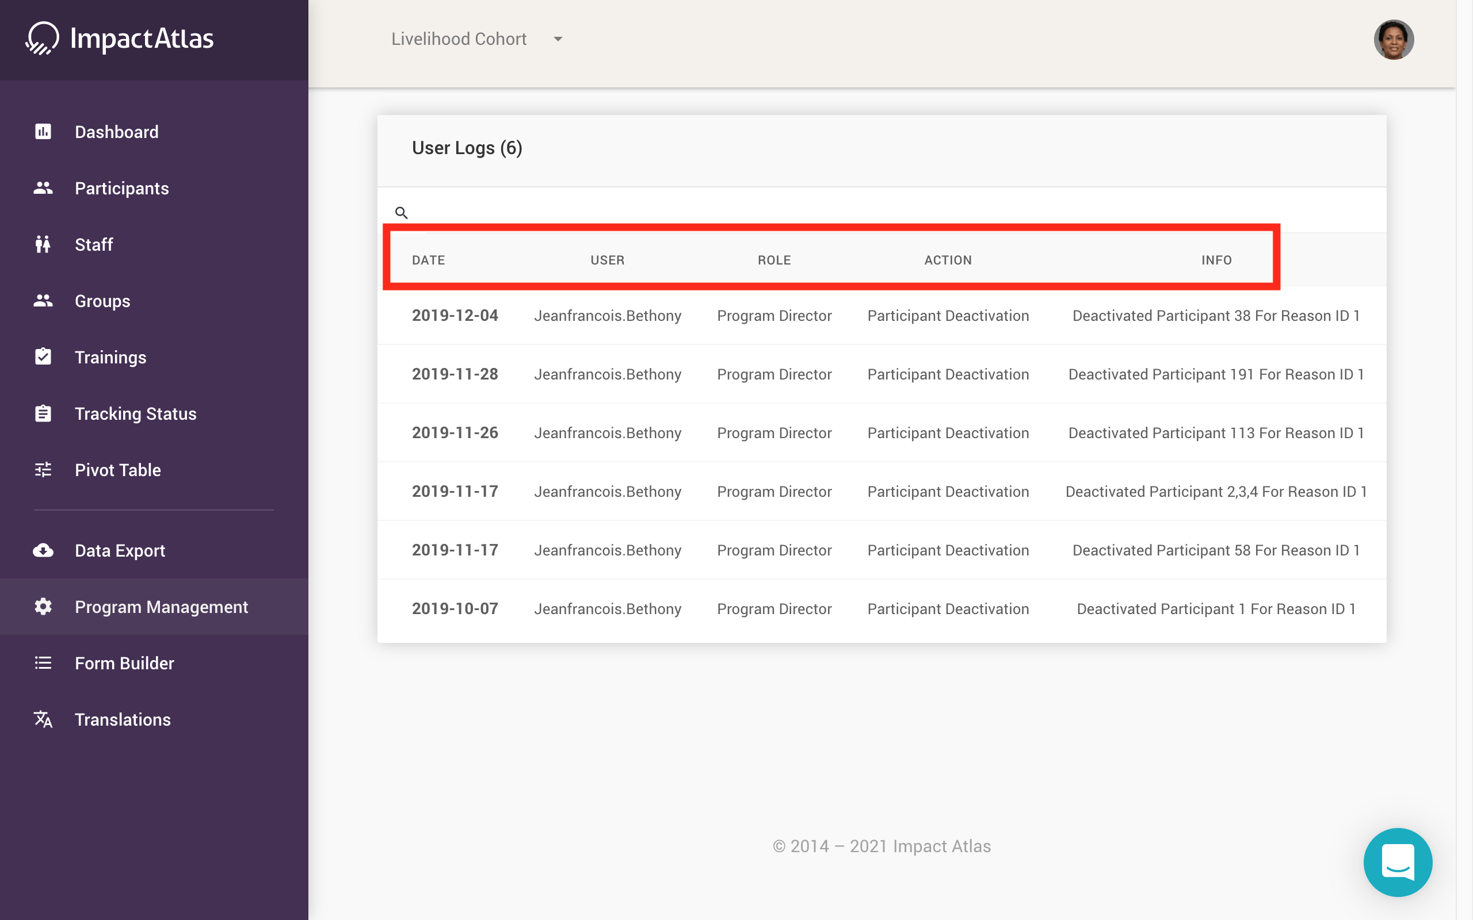Click the Dashboard bar chart icon
The height and width of the screenshot is (920, 1473).
point(43,132)
